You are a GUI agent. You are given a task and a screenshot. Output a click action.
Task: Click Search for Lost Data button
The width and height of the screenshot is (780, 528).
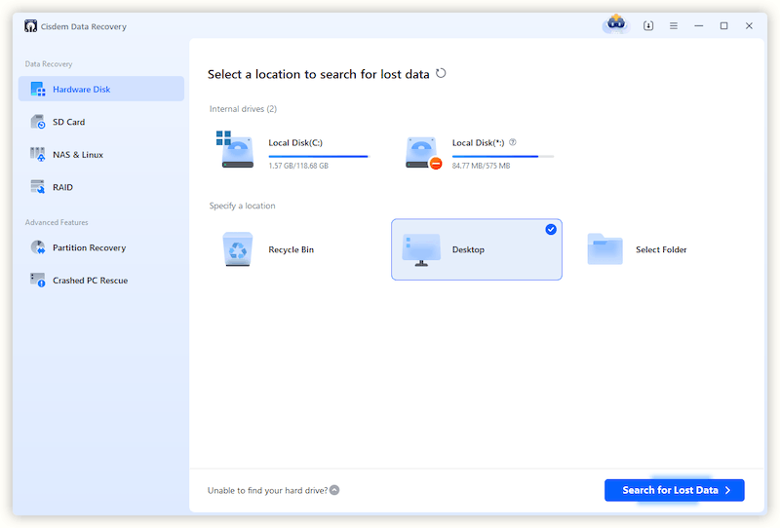click(x=675, y=490)
